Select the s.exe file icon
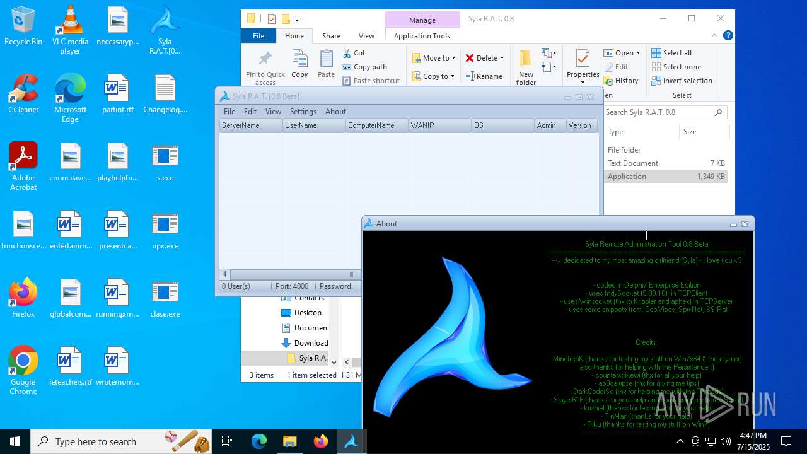The image size is (807, 454). click(165, 162)
